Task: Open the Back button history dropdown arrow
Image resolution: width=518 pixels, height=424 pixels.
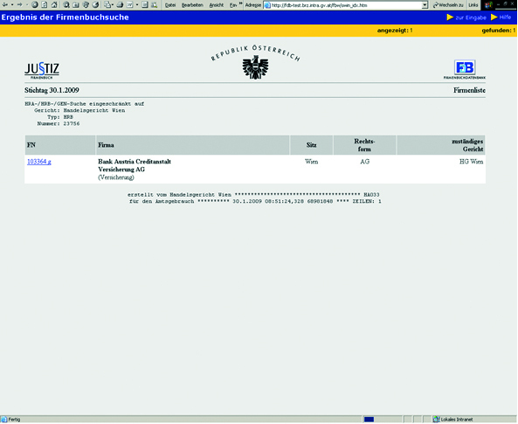Action: (12, 4)
